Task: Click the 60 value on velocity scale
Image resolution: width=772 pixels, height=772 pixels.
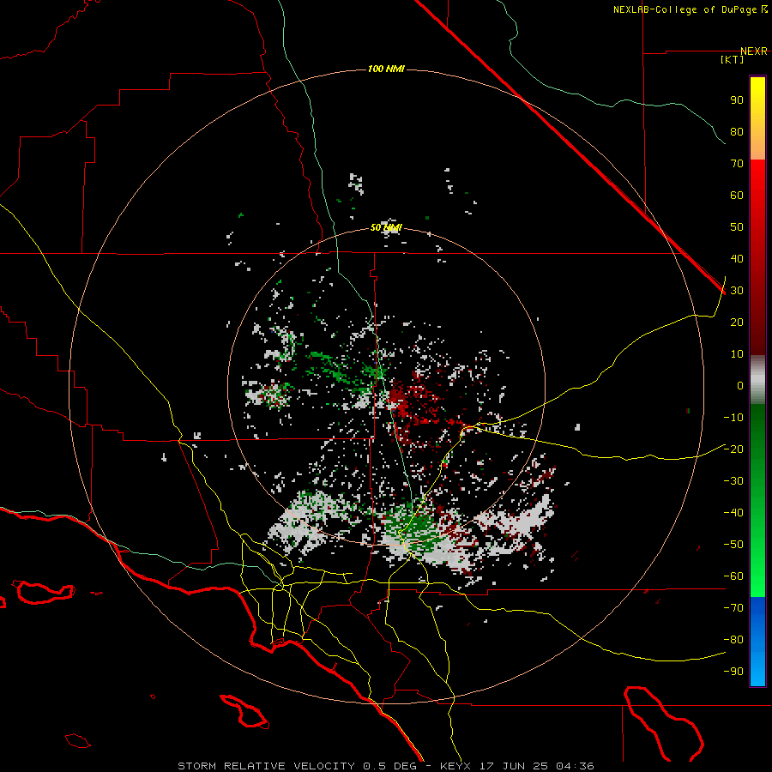Action: [x=737, y=196]
